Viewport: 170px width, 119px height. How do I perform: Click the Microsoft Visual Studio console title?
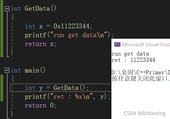point(146,45)
